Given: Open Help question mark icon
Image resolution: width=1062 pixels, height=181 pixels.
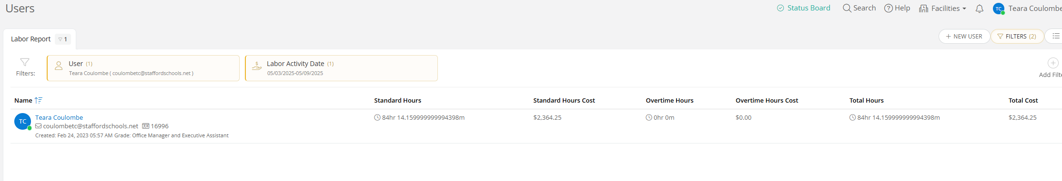Looking at the screenshot, I should click(888, 8).
